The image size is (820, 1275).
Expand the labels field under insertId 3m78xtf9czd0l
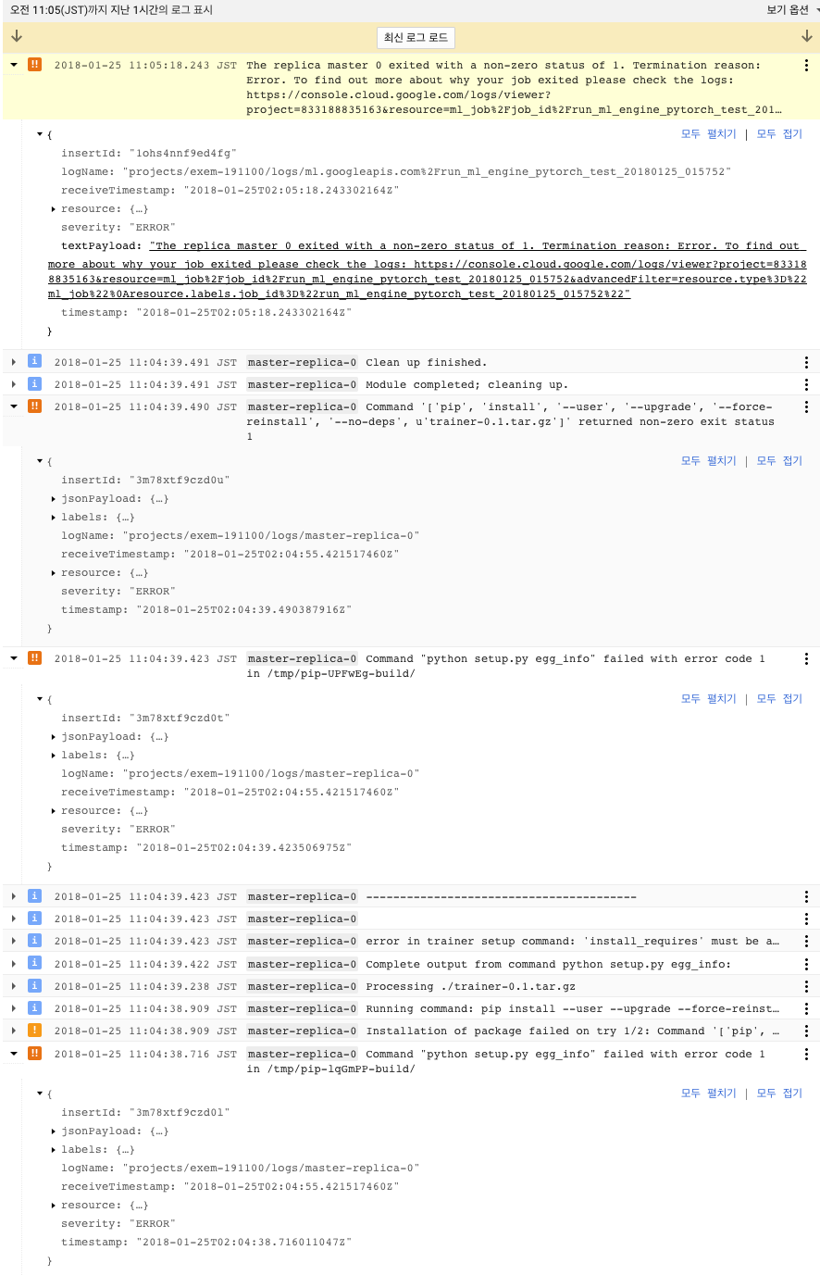54,1150
